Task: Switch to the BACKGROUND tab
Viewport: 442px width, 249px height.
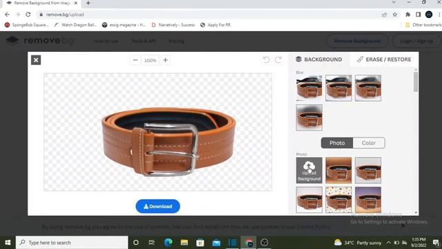Action: click(319, 59)
